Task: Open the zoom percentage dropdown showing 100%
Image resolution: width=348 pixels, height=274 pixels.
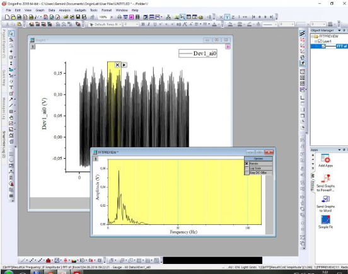Action: [x=112, y=17]
